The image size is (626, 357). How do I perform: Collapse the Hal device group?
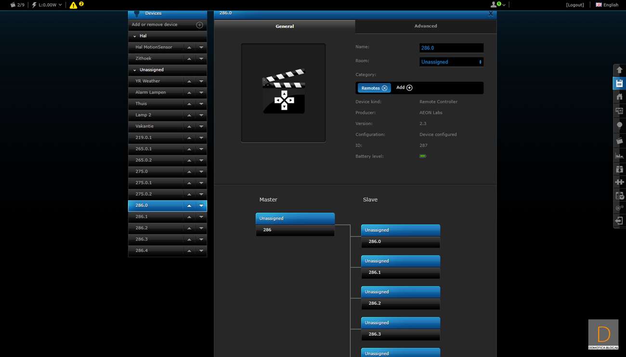(135, 36)
